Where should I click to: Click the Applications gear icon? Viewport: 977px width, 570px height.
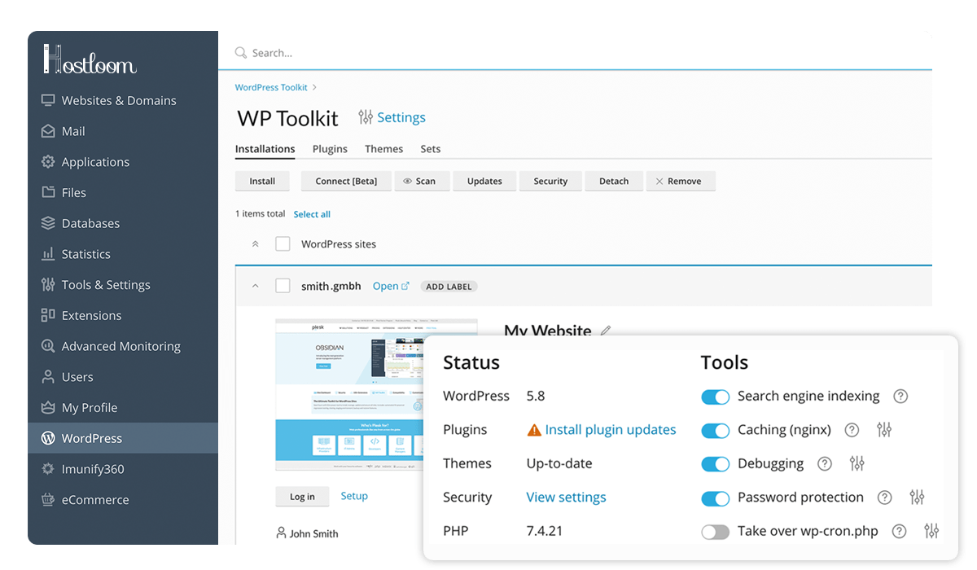click(48, 161)
